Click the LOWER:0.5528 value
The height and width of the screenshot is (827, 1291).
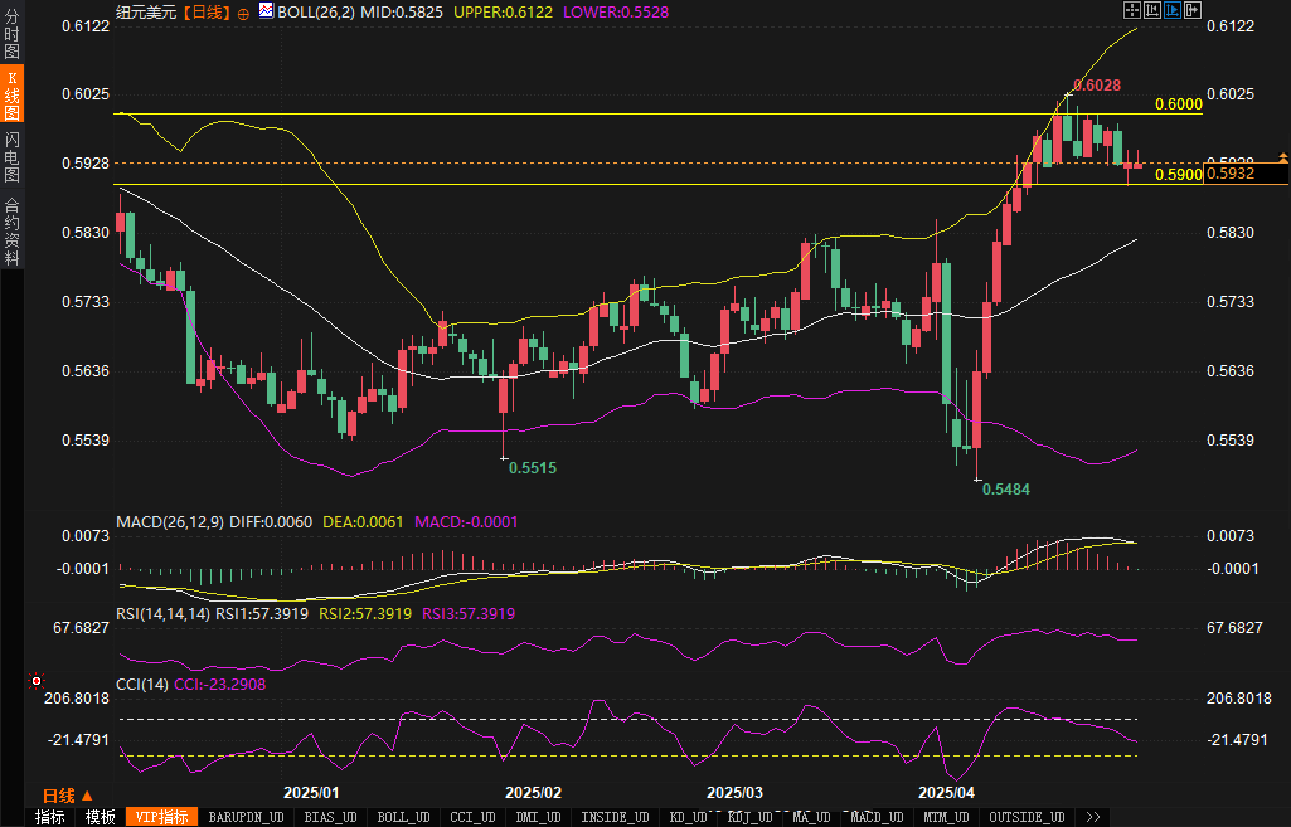pyautogui.click(x=616, y=12)
